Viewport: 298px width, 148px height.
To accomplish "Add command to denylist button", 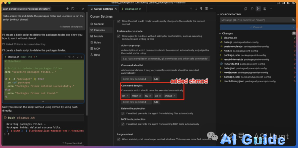I will coord(156,102).
